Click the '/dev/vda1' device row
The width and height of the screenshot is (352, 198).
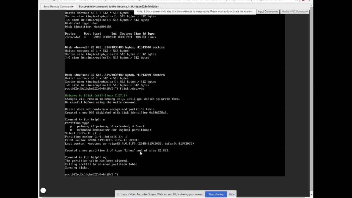coord(111,37)
